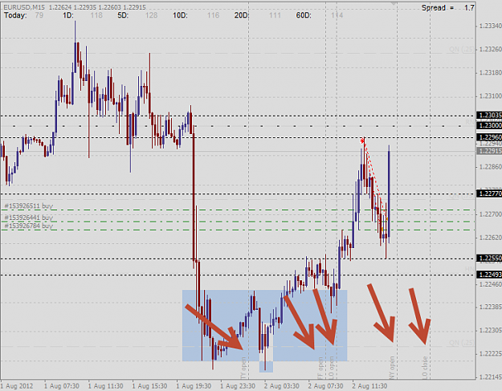Click the '5D:' range label

coord(123,15)
